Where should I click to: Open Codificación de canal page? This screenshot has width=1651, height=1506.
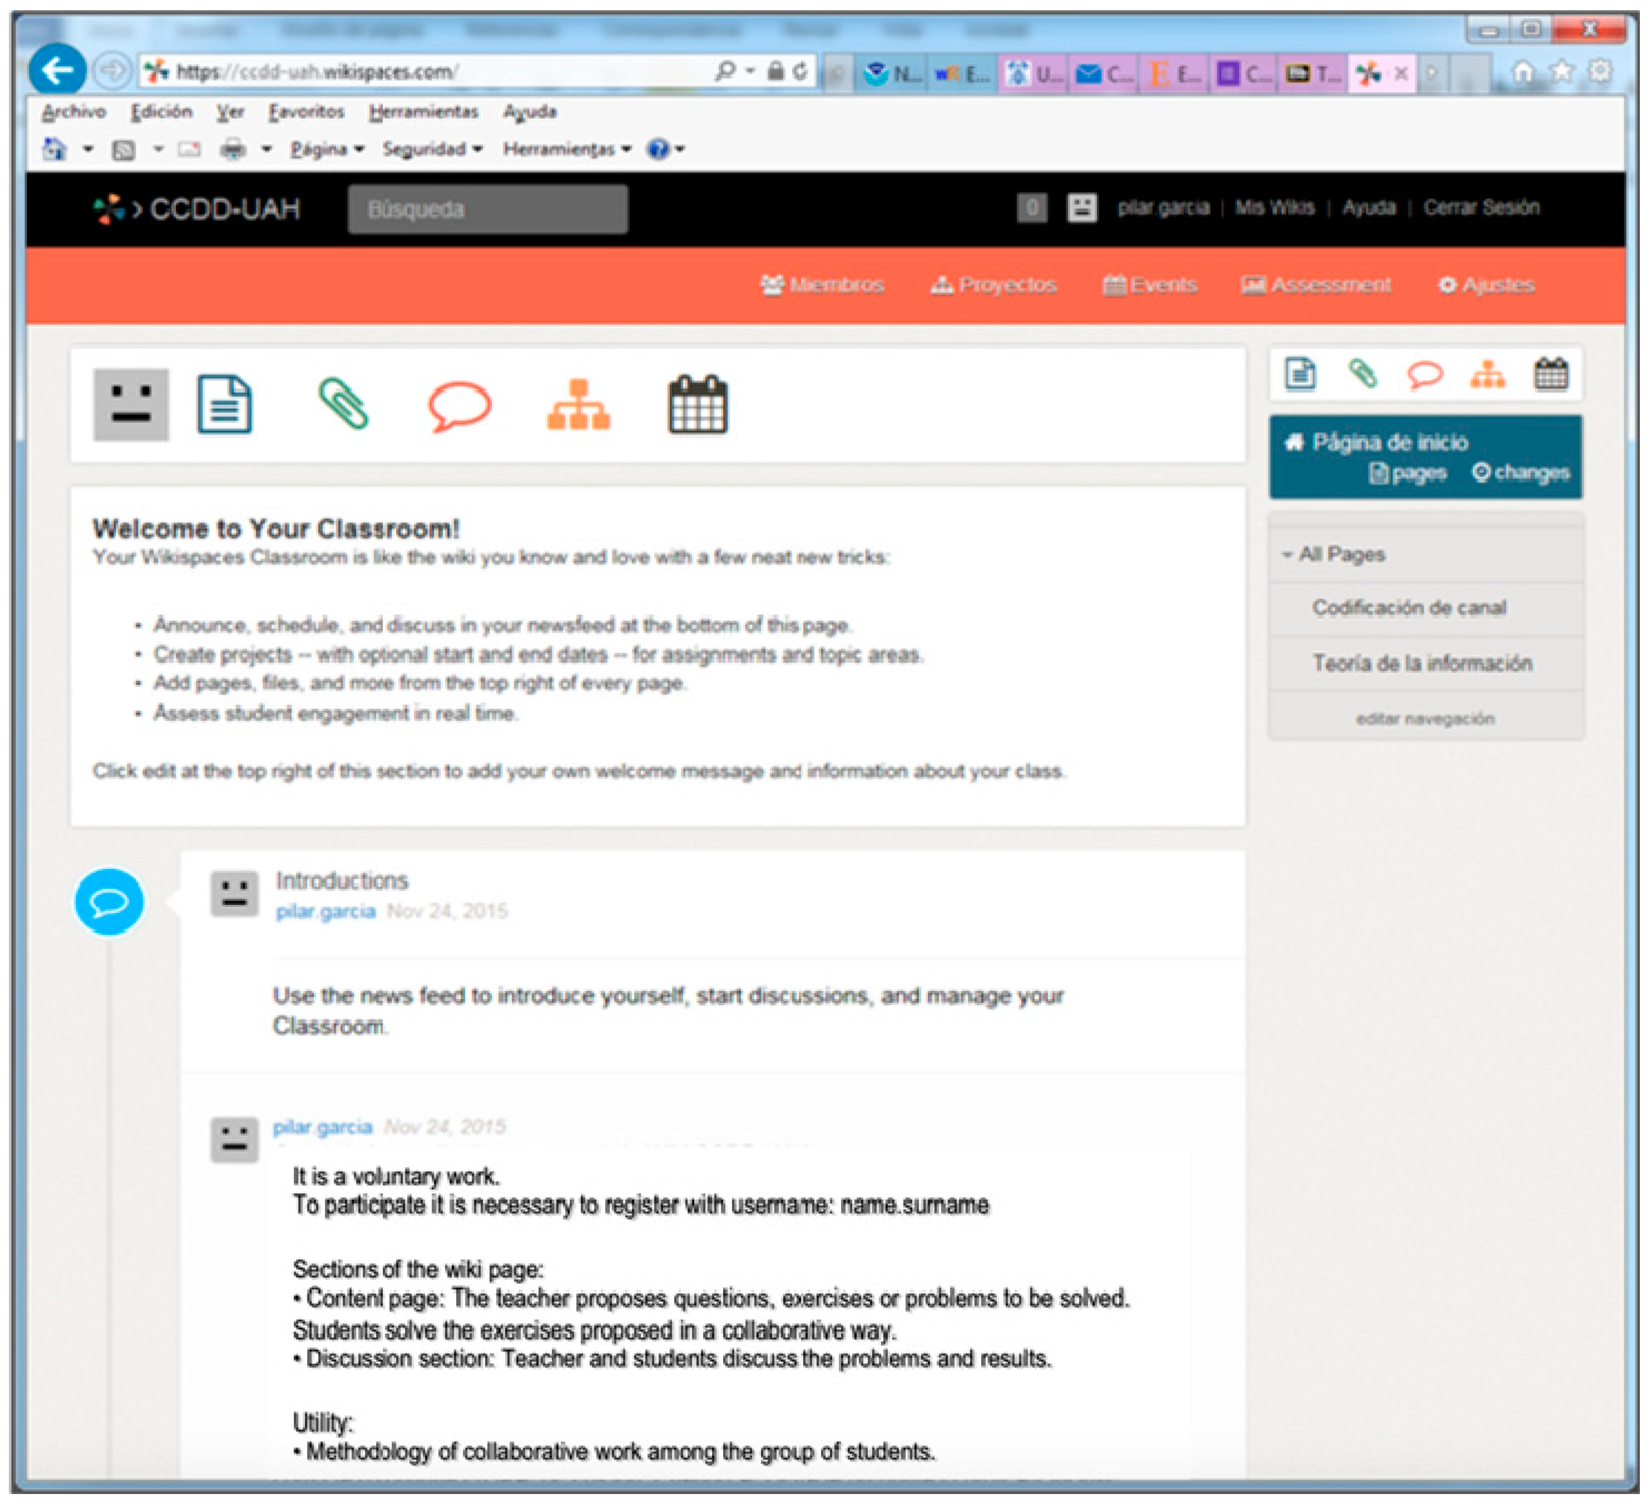1409,608
